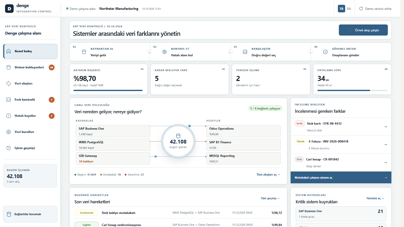This screenshot has height=227, width=404.
Task: Click the play icon in Örnek akışı çalıştır
Action: point(350,30)
